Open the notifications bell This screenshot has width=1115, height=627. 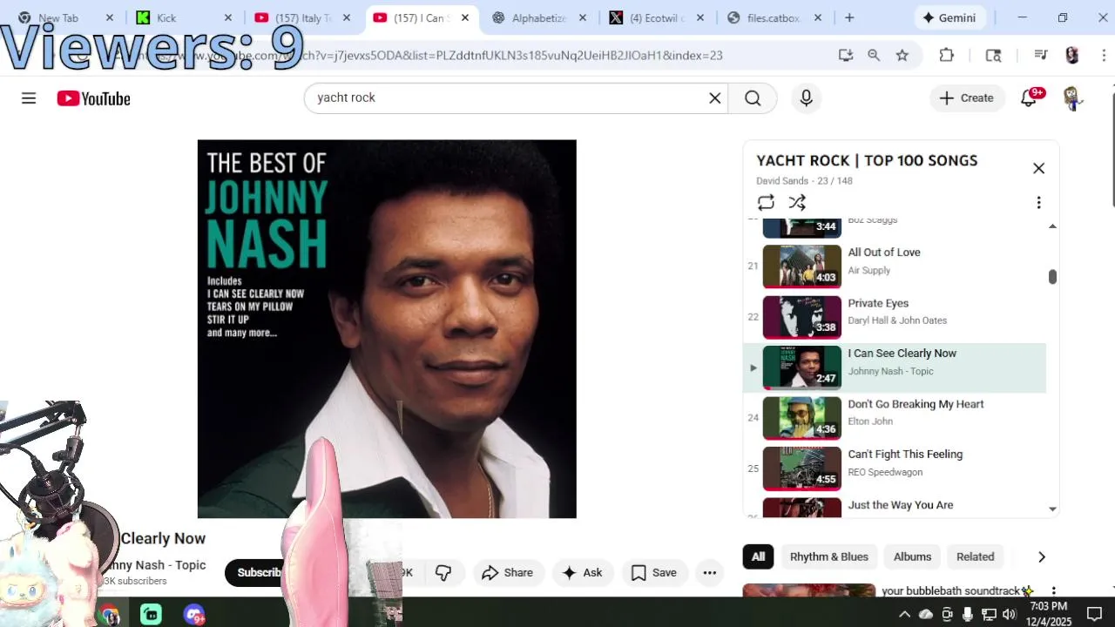coord(1029,98)
